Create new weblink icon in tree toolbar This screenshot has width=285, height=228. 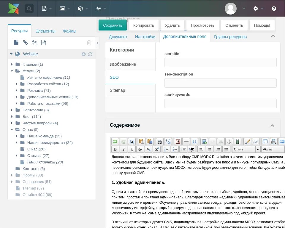tap(25, 42)
